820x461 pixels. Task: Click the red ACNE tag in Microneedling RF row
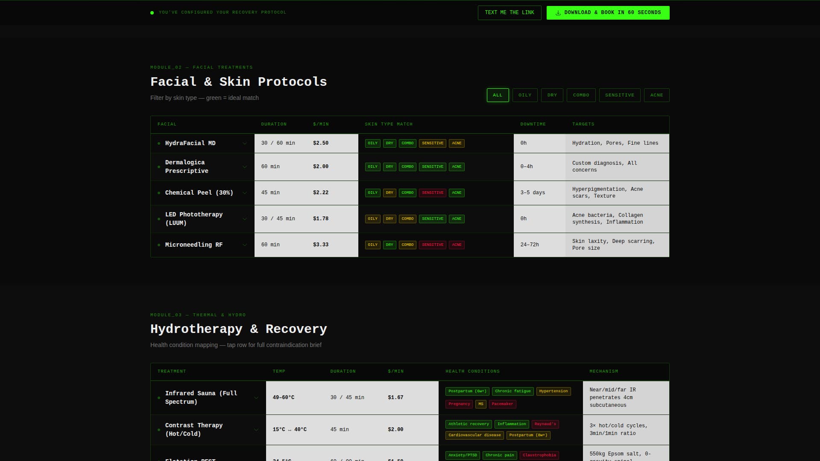tap(457, 245)
